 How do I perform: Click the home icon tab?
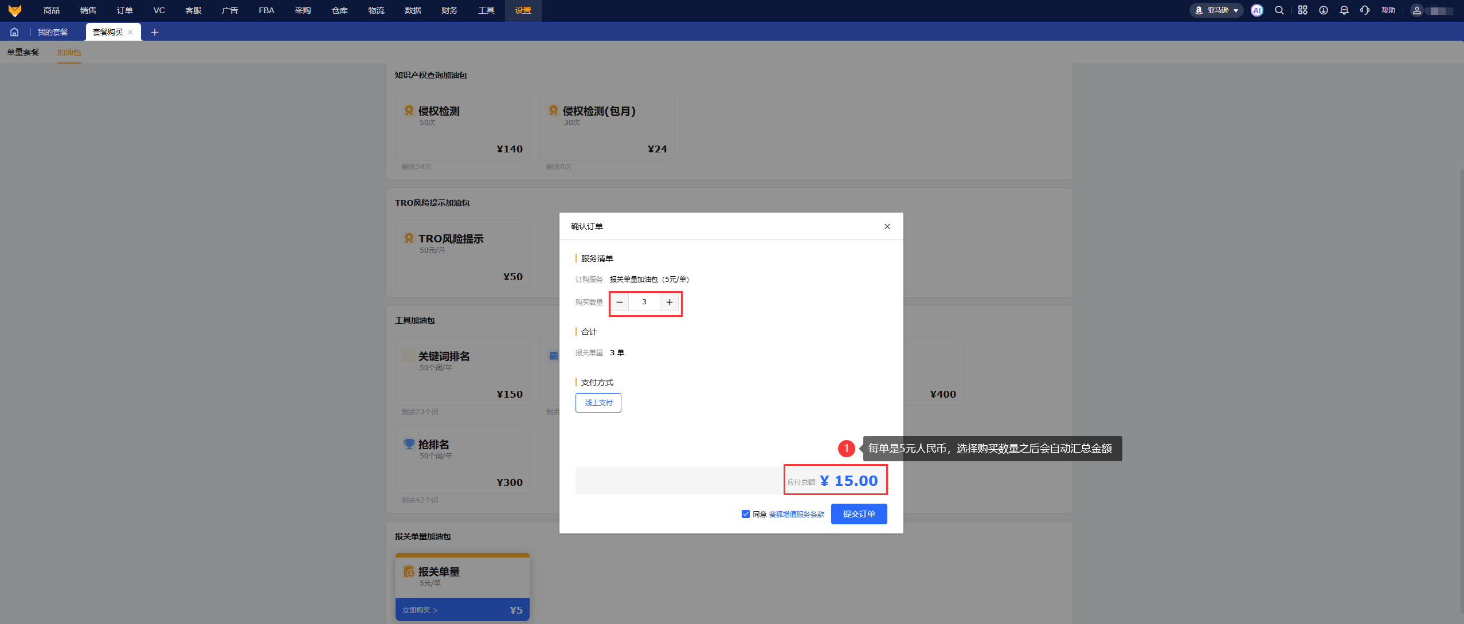coord(14,32)
